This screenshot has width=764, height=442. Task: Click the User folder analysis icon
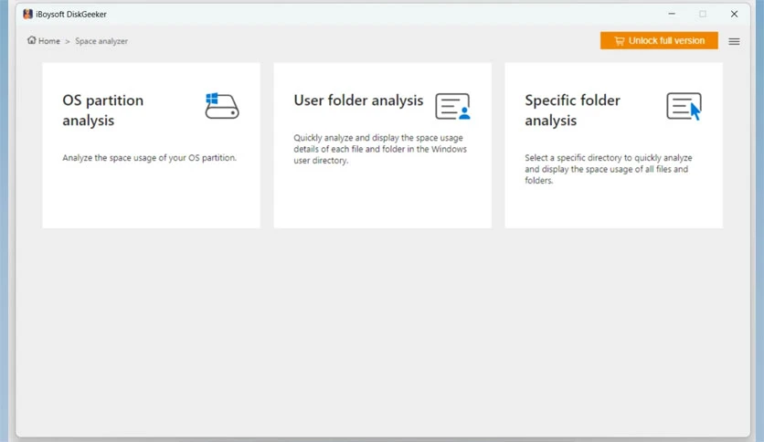(452, 106)
